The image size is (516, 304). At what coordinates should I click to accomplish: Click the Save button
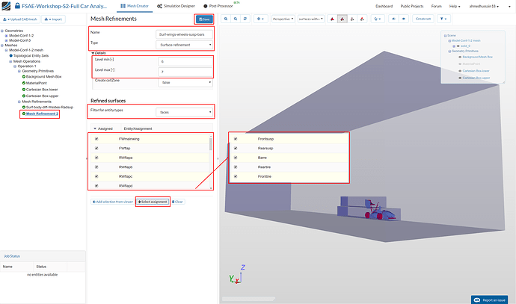click(x=204, y=19)
